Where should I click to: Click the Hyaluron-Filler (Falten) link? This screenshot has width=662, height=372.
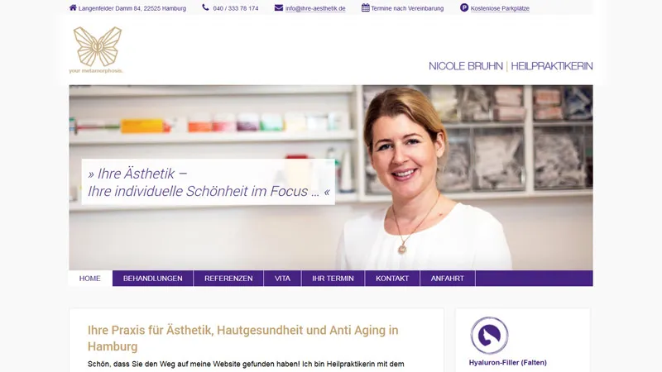coord(507,362)
